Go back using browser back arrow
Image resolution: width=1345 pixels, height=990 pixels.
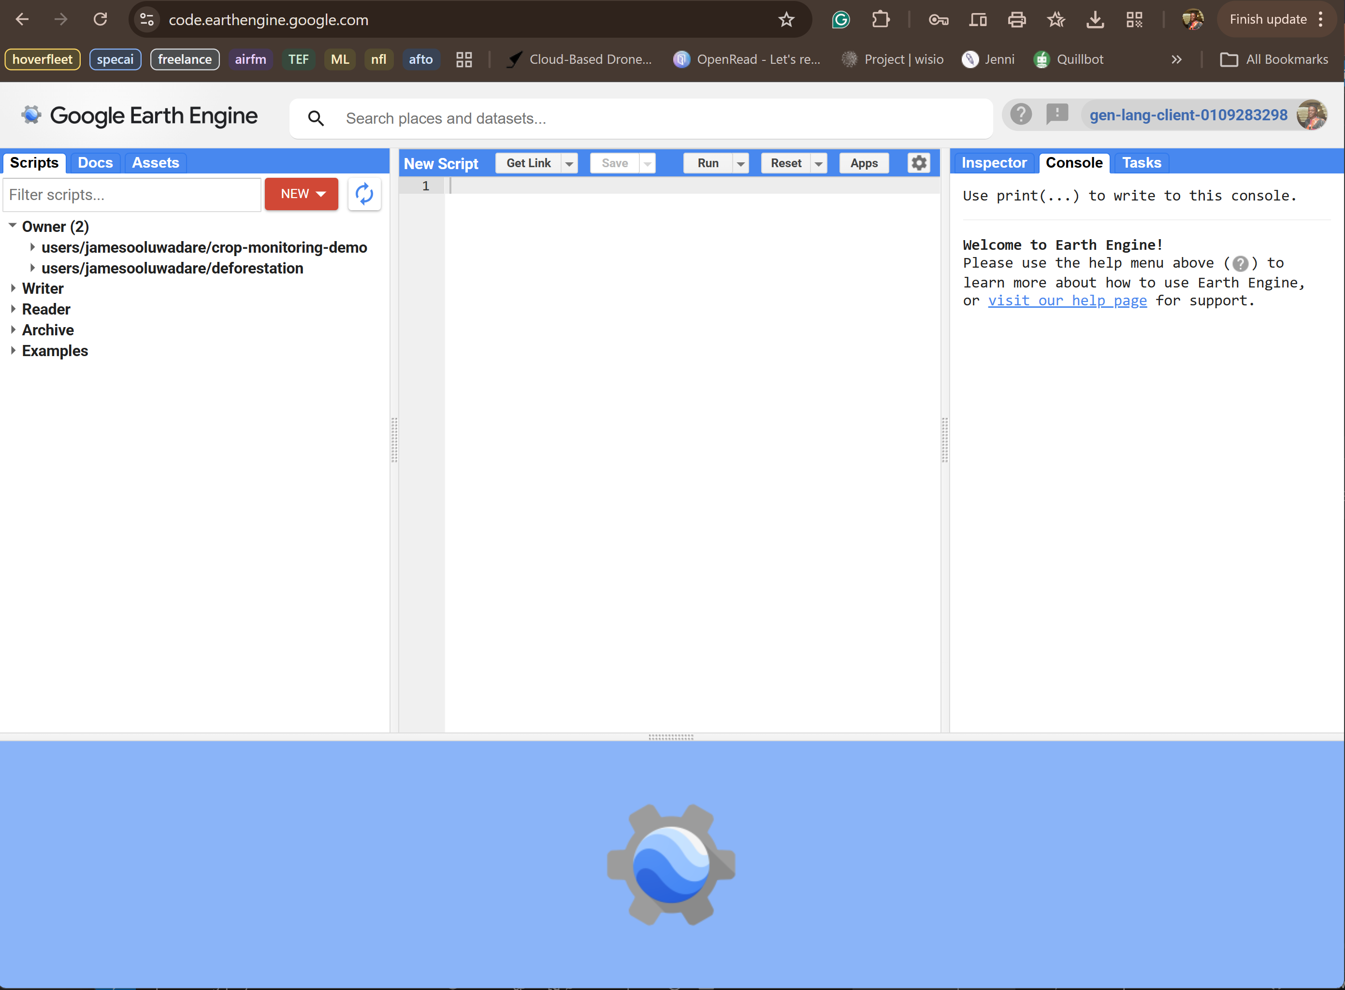(22, 19)
